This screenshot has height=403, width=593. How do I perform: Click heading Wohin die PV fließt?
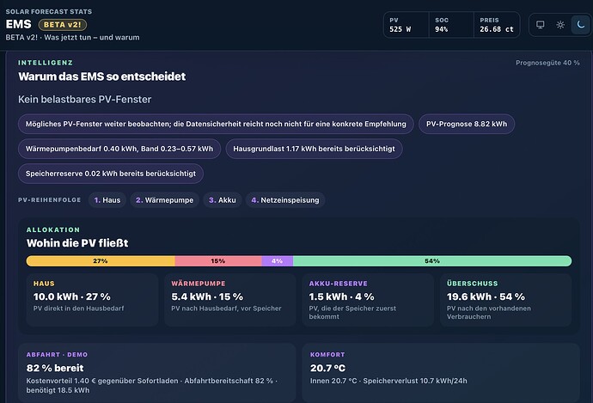tap(77, 243)
